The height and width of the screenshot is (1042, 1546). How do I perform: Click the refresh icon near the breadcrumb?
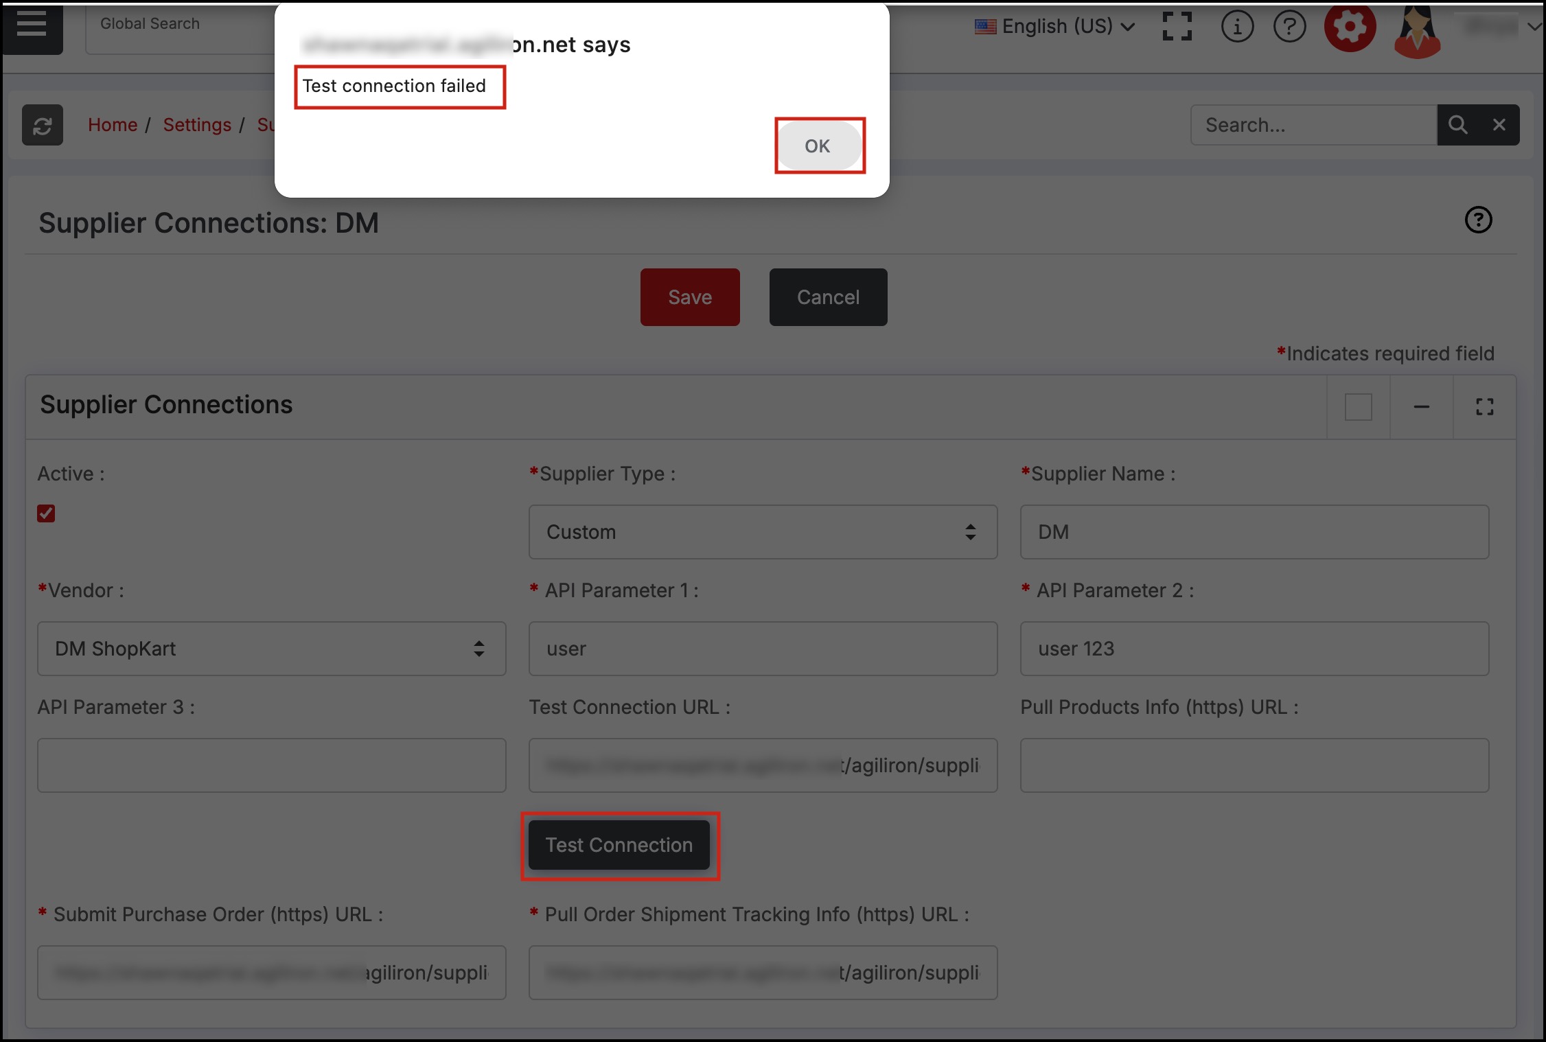(43, 126)
